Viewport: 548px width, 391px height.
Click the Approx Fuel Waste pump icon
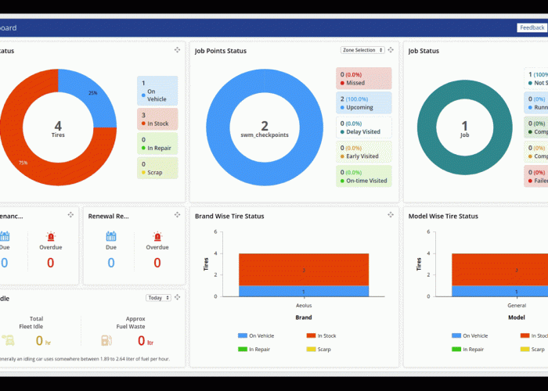(x=105, y=340)
